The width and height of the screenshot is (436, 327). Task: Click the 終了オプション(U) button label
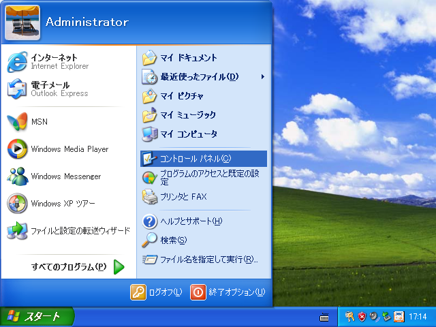coord(237,292)
